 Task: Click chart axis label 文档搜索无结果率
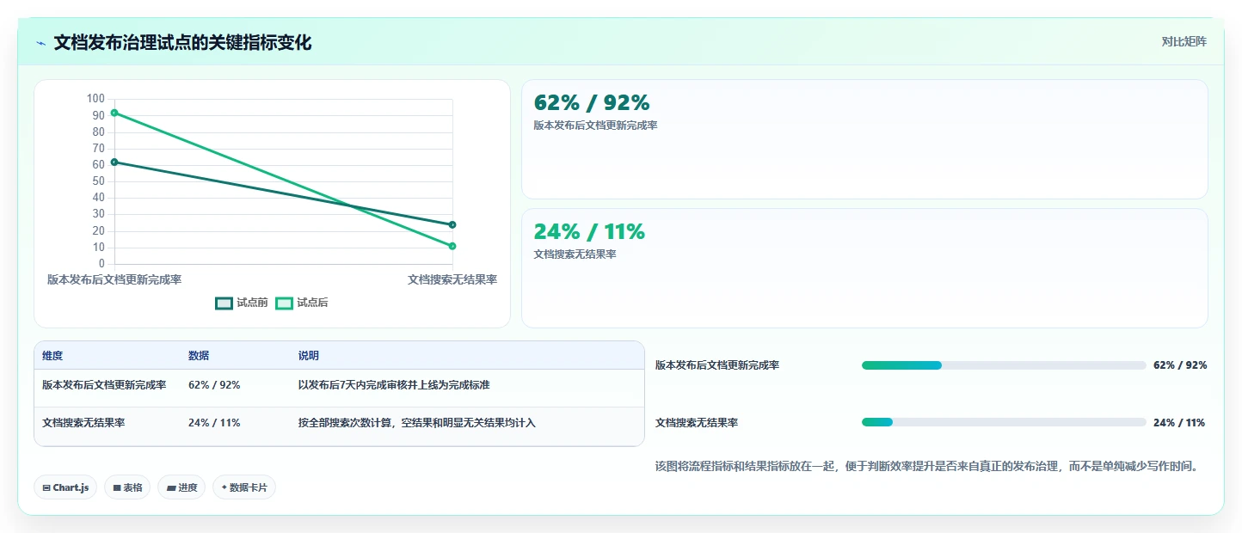tap(452, 279)
